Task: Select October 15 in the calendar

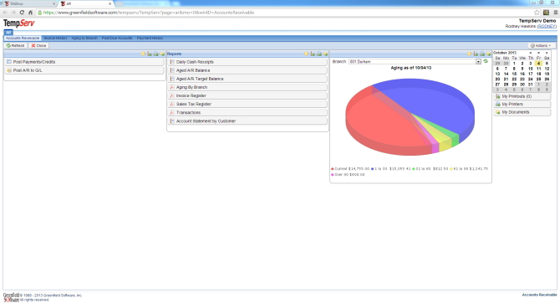Action: (x=514, y=74)
